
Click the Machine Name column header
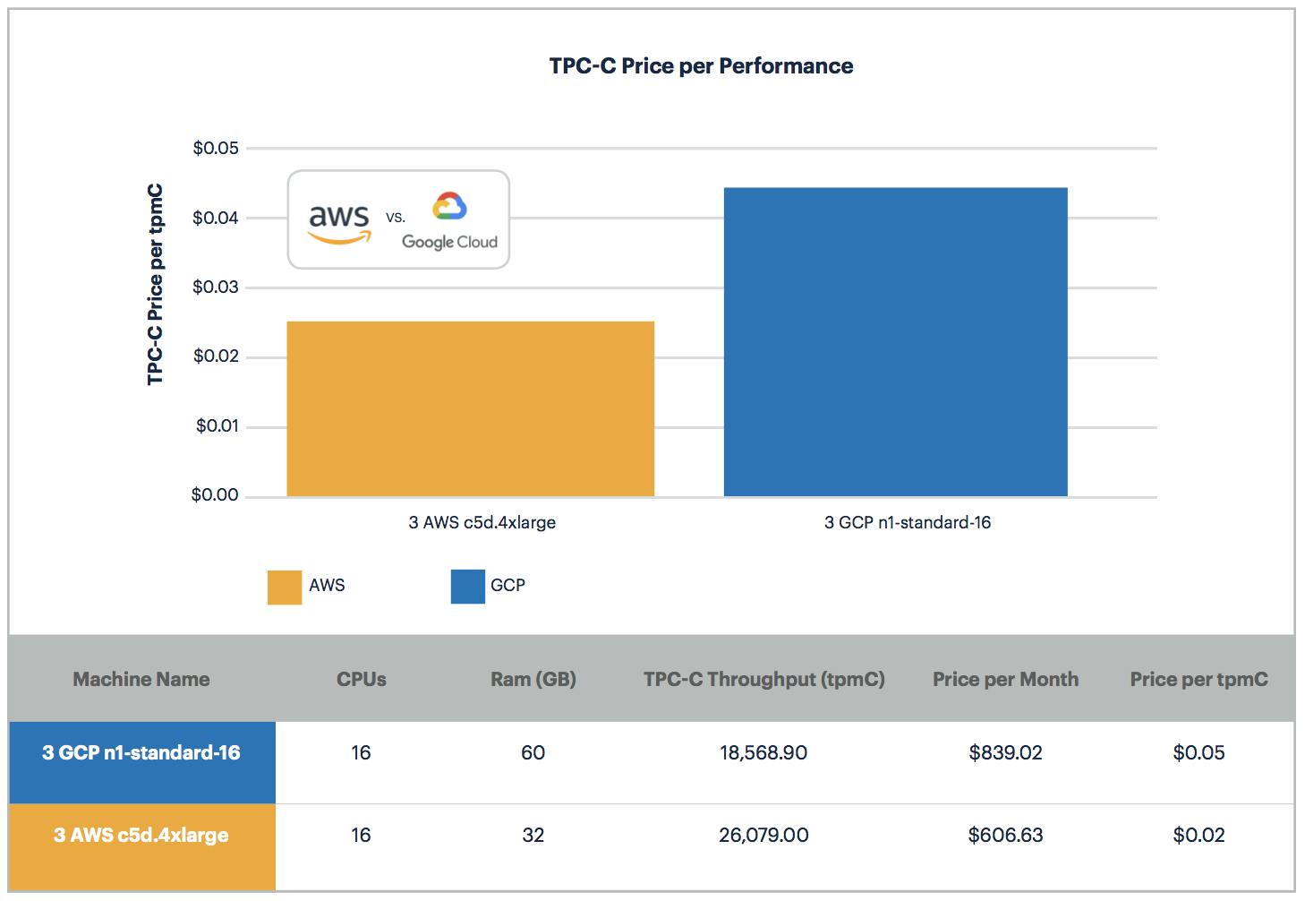pyautogui.click(x=141, y=679)
